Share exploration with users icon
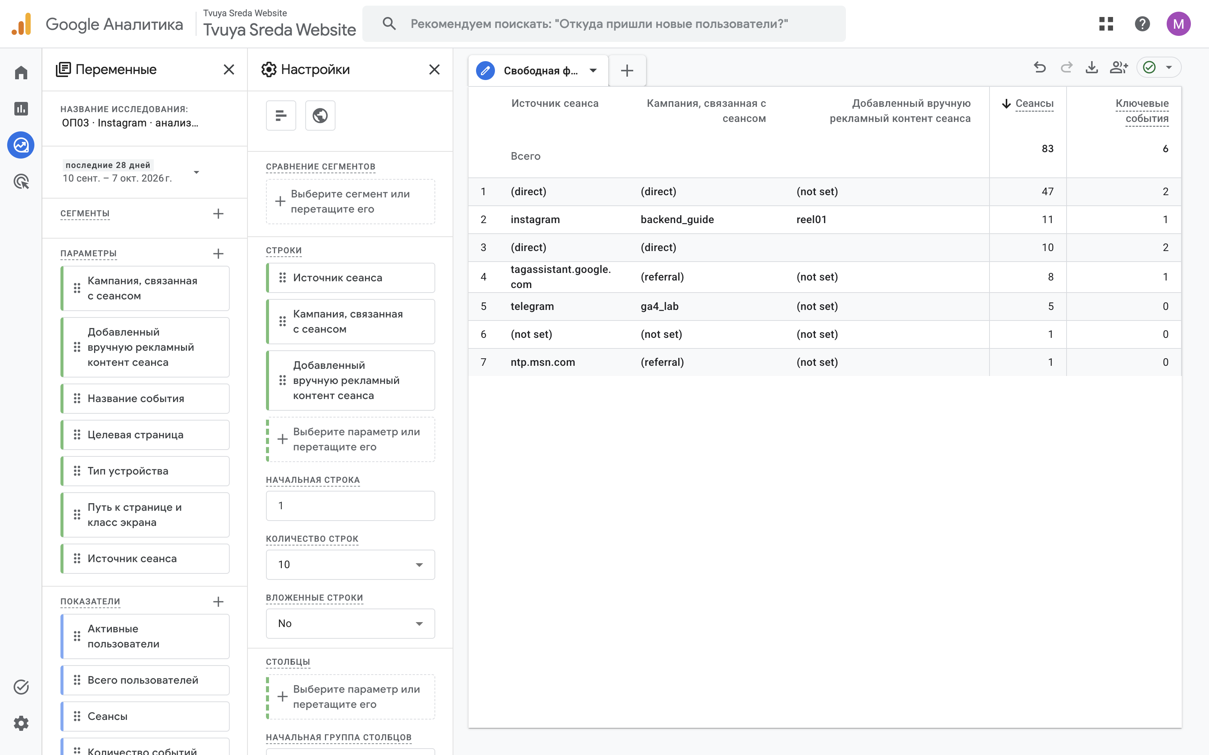 [x=1119, y=68]
